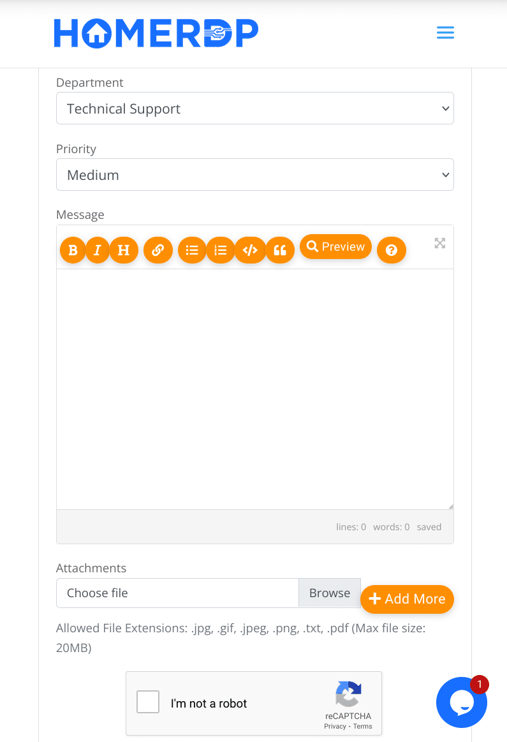Insert a blockquote in message
This screenshot has height=742, width=507.
click(280, 250)
